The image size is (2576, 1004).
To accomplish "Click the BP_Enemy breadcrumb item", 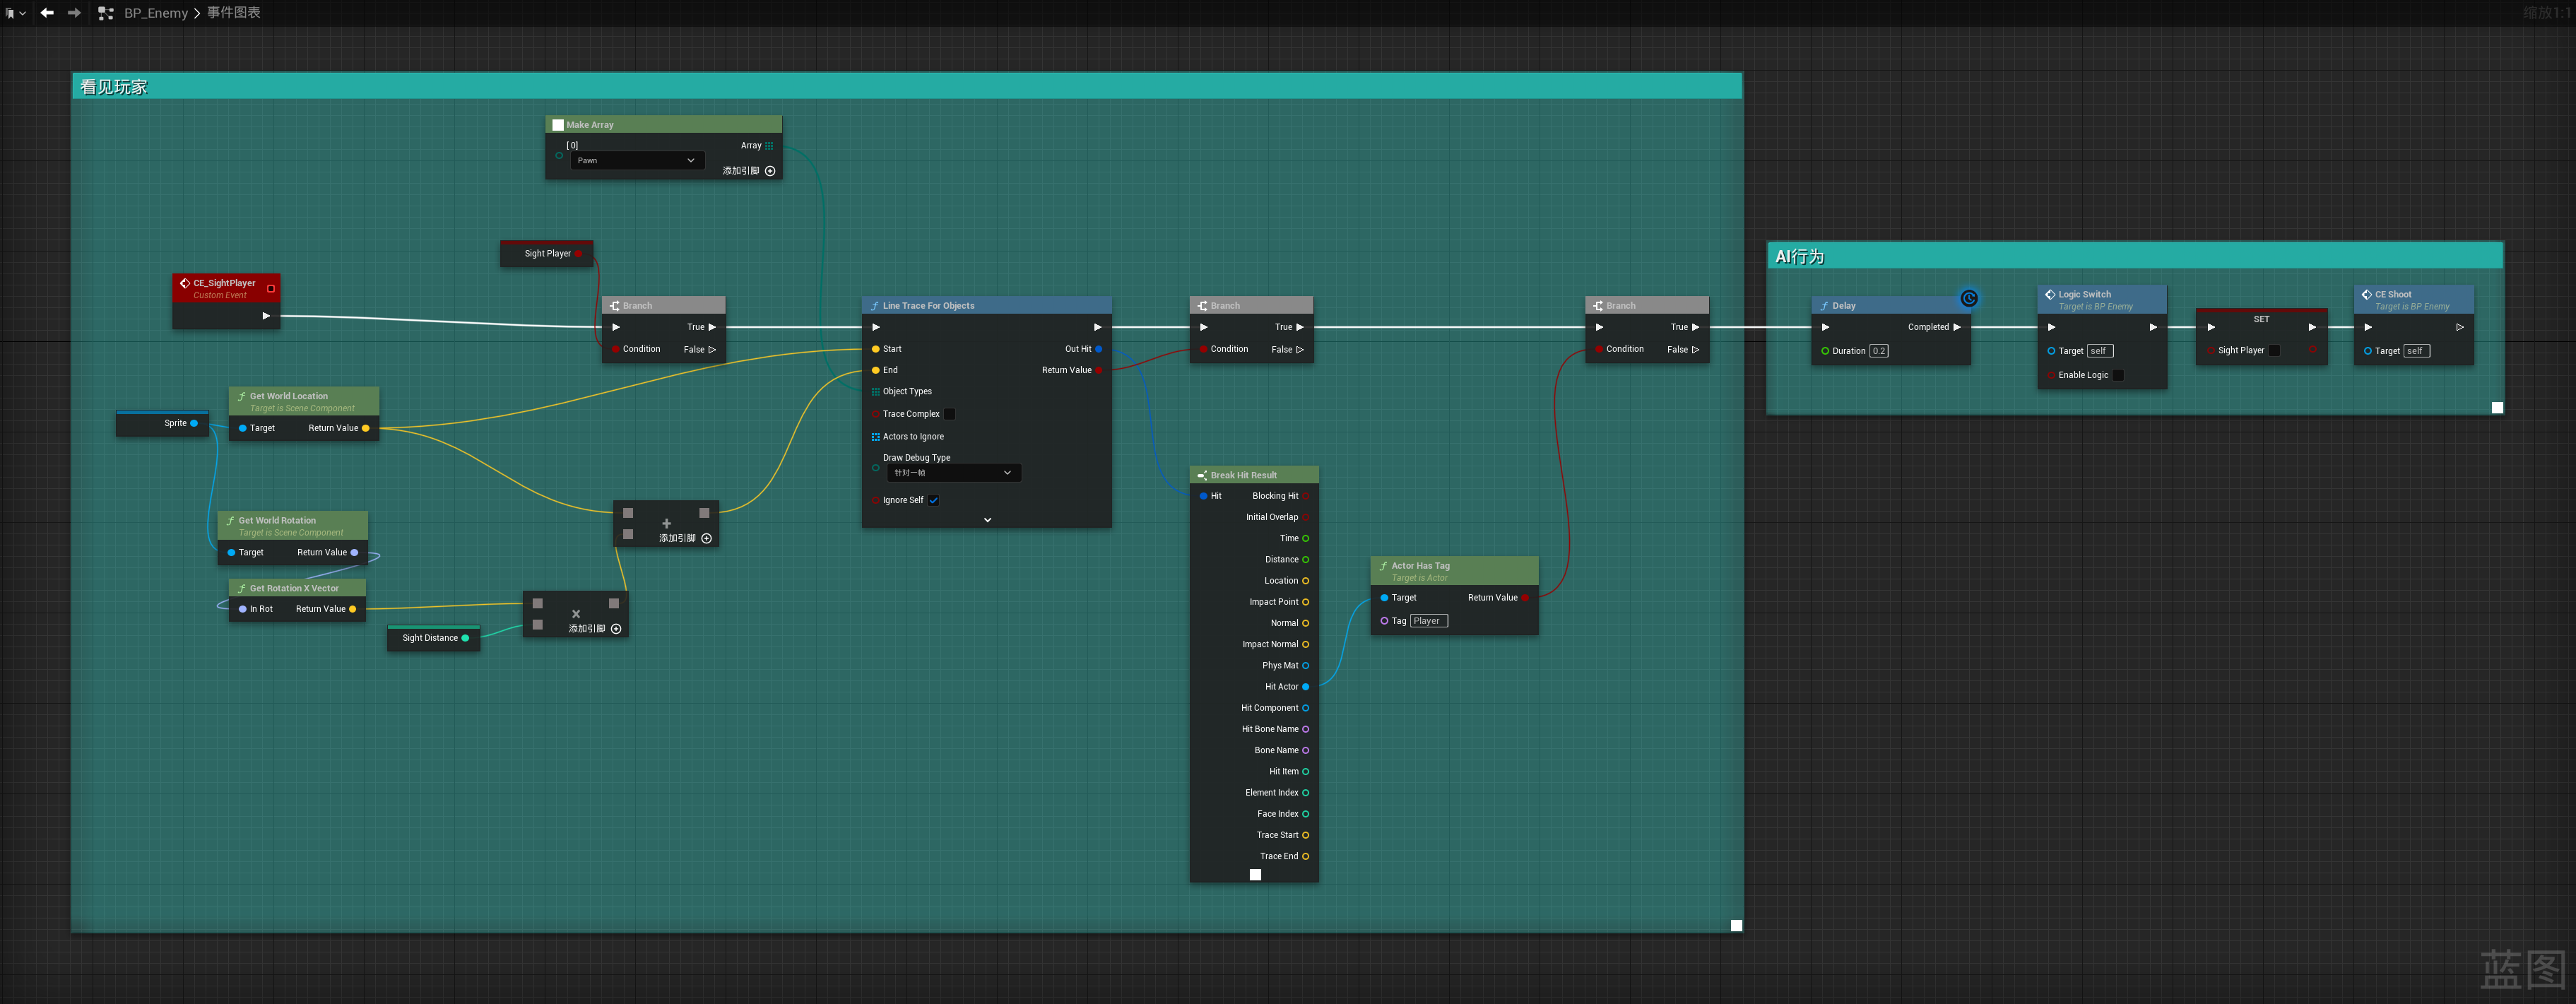I will [156, 13].
